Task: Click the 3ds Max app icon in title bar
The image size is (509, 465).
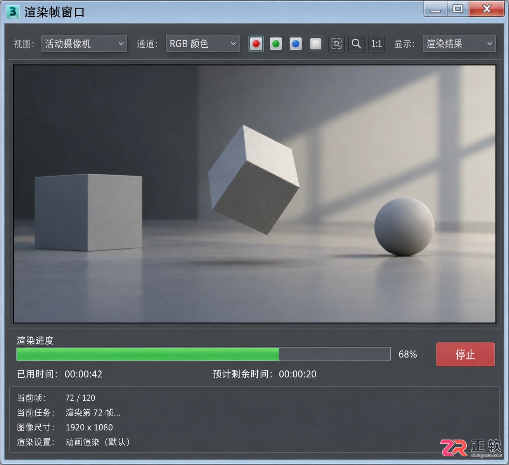Action: point(13,12)
